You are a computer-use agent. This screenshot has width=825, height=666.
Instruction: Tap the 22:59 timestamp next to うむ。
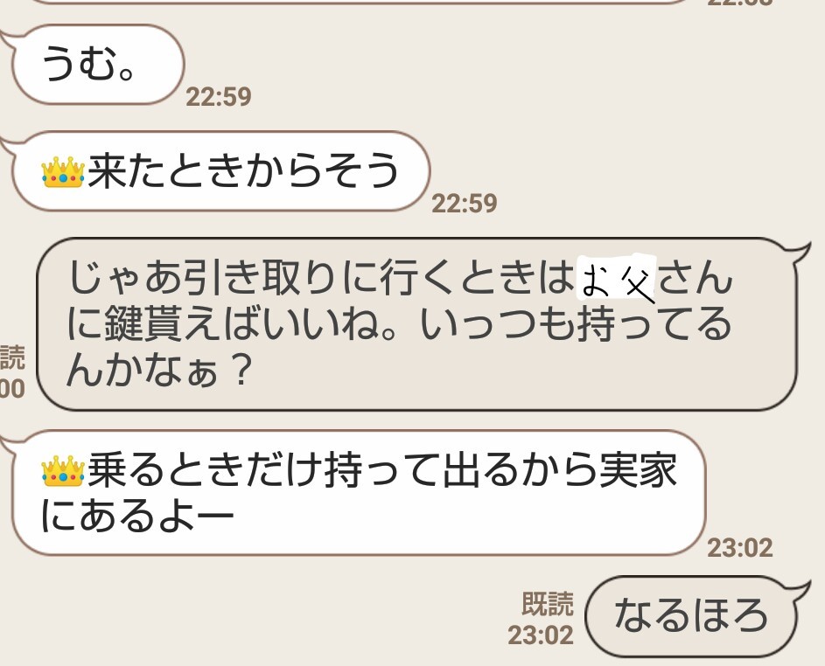tap(219, 97)
